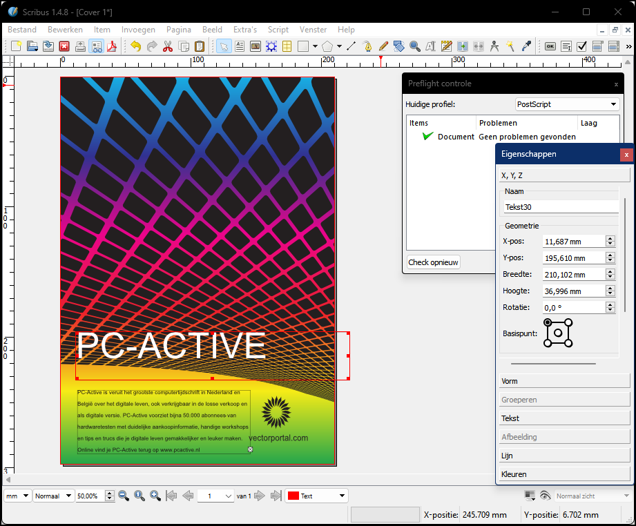Select the Copy Item Properties wand tool
This screenshot has width=636, height=526.
[510, 46]
